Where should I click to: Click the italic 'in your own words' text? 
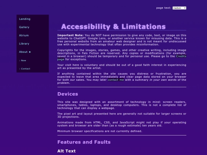click(163, 80)
